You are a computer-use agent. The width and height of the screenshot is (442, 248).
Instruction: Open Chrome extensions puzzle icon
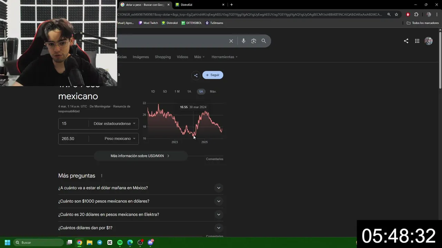[x=416, y=14]
